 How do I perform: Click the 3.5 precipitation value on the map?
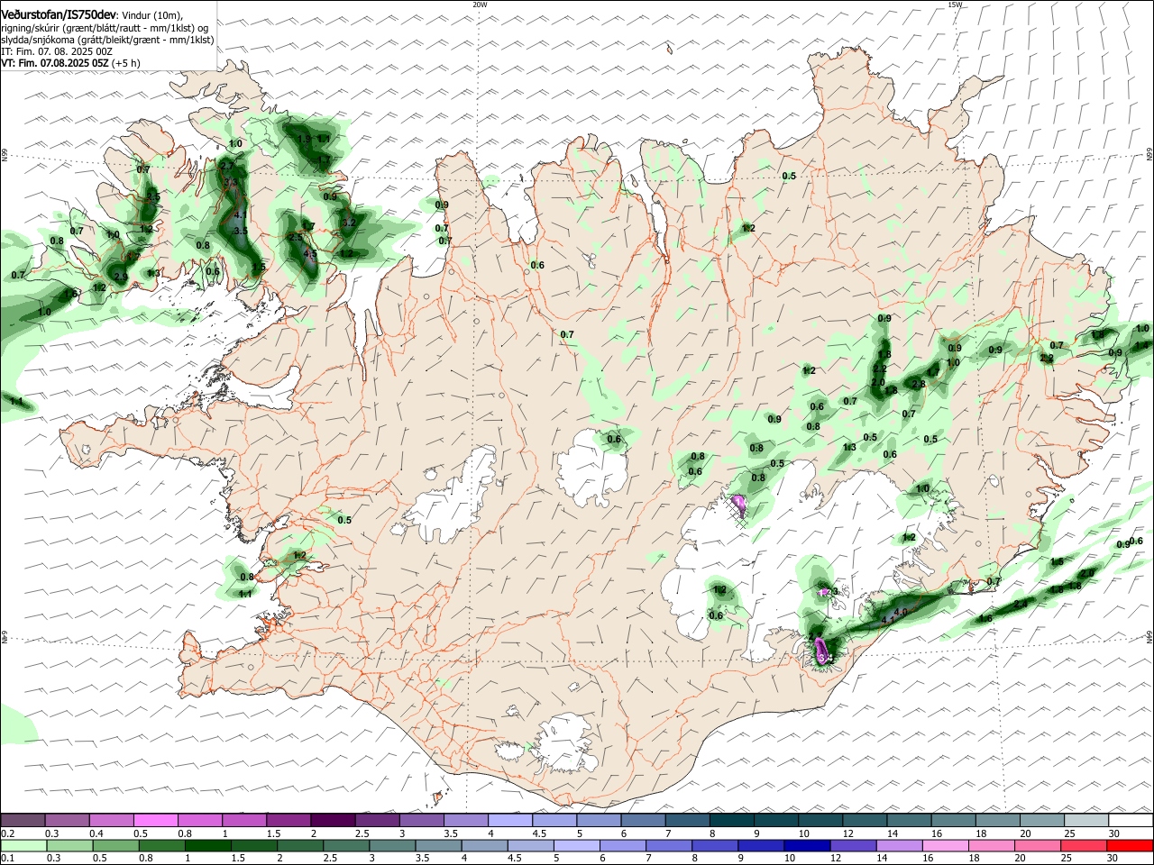(240, 231)
